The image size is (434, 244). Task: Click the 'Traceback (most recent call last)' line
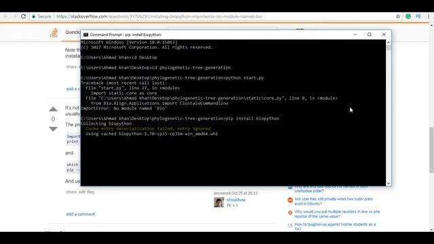123,83
